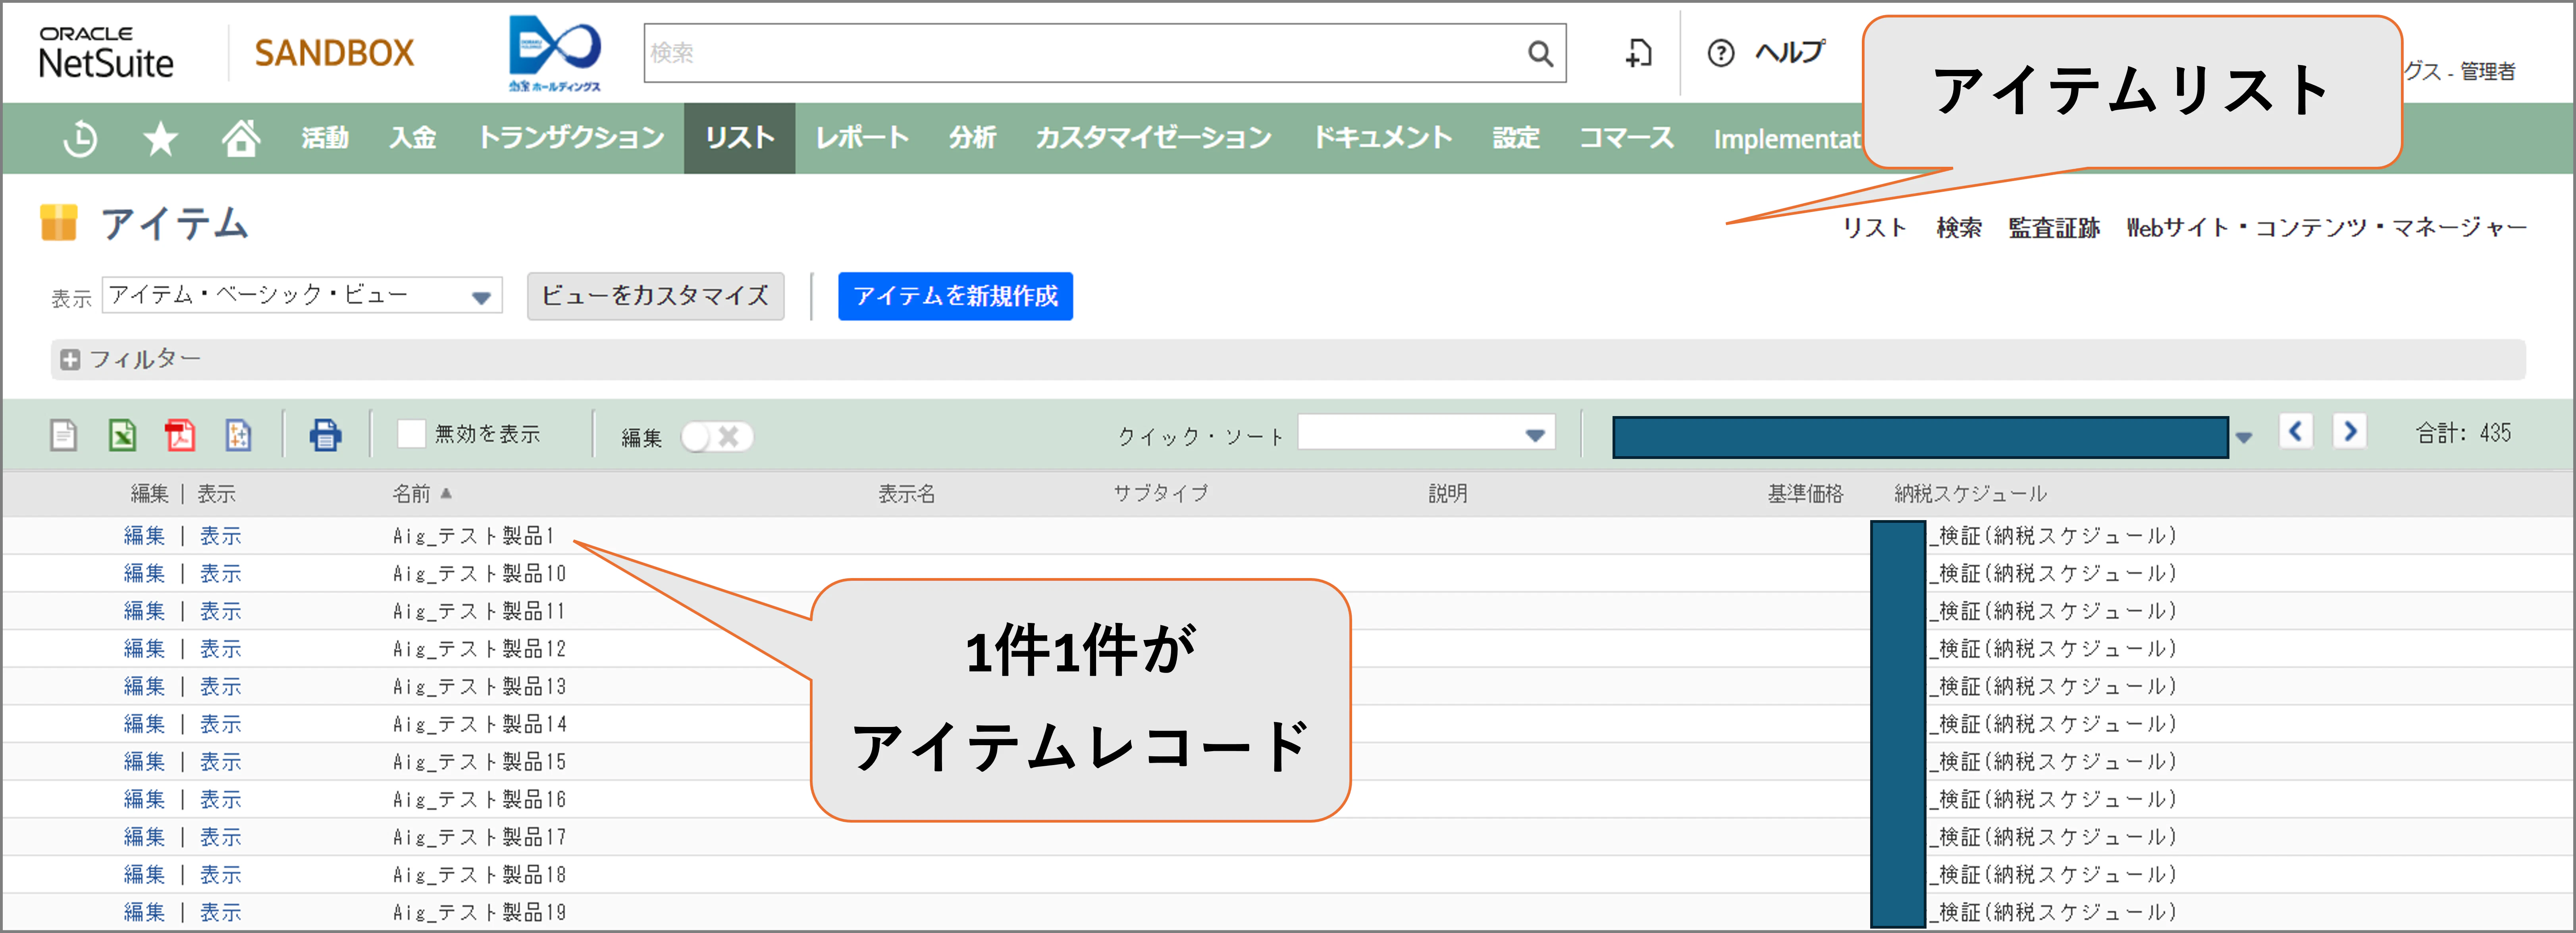Print the item list
2576x933 pixels.
click(325, 435)
